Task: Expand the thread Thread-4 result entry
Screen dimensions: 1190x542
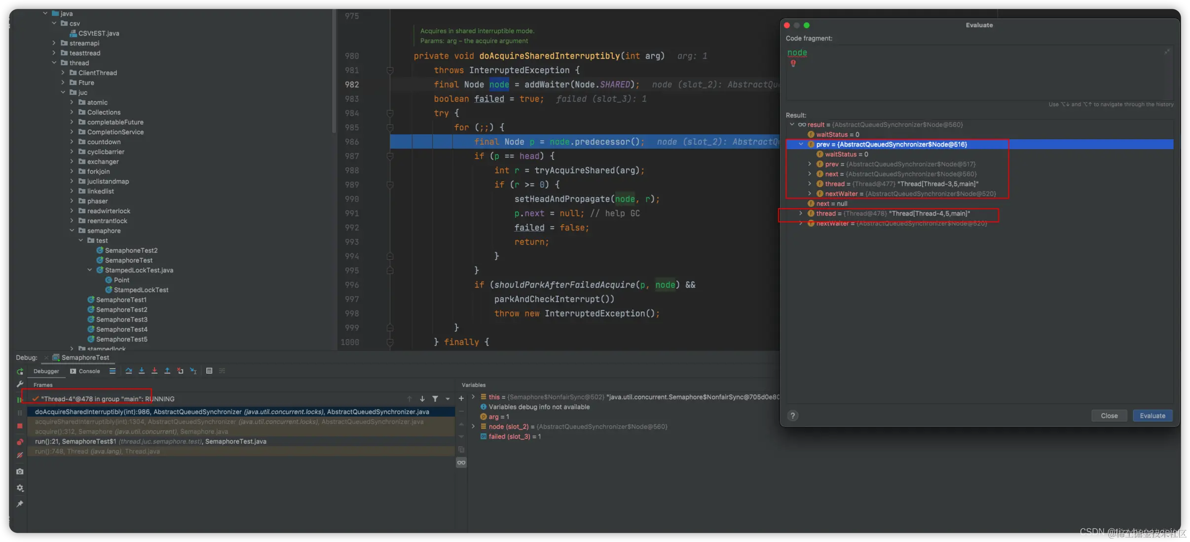Action: click(801, 213)
